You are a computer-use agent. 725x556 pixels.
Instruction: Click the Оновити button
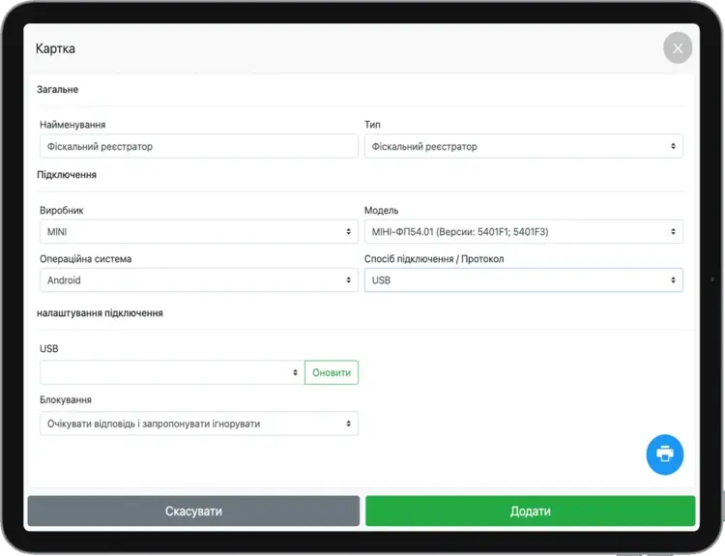[x=332, y=372]
